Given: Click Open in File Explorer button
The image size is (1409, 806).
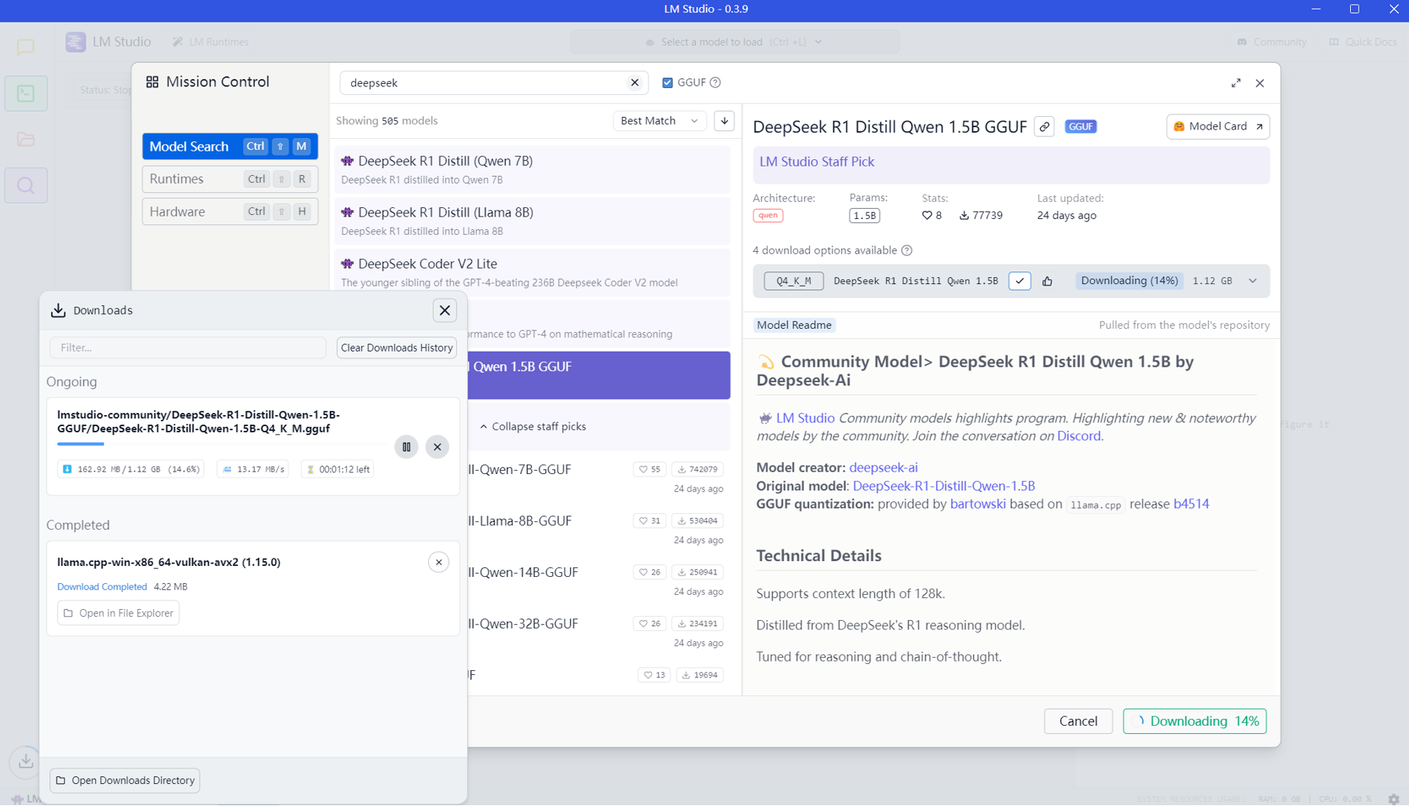Looking at the screenshot, I should point(118,613).
